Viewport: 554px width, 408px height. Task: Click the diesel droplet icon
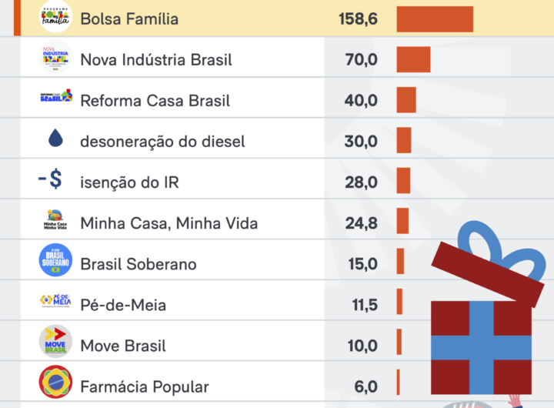tap(55, 139)
